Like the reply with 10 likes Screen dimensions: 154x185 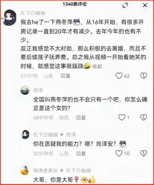[119, 153]
